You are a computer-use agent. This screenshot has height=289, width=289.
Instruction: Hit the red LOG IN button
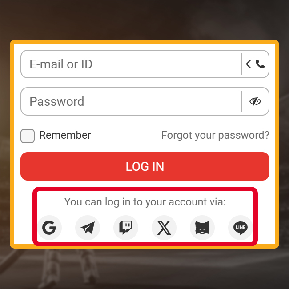[145, 166]
